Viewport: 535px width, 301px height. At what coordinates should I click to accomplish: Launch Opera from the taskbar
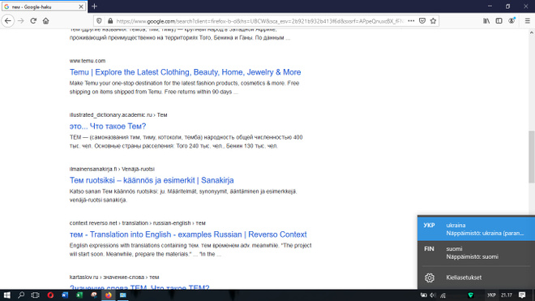(50, 295)
